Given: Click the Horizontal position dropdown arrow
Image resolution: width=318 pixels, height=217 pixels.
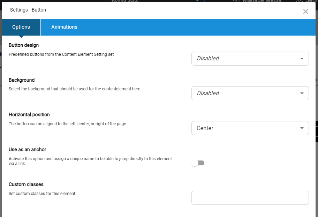Looking at the screenshot, I should (x=302, y=128).
